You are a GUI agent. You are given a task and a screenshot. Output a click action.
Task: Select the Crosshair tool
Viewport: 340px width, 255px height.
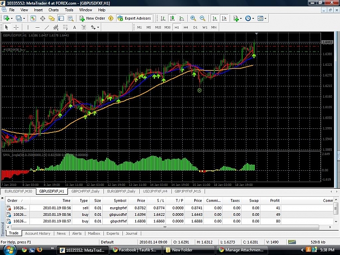click(16, 27)
